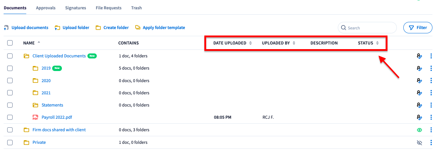Viewport: 440px width, 156px height.
Task: Tick the select-all checkbox in header
Action: coord(10,43)
